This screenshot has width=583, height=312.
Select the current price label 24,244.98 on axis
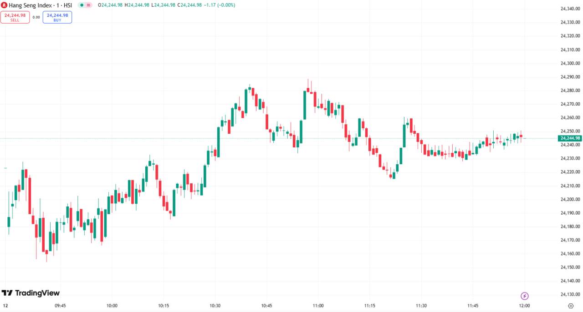click(x=570, y=138)
